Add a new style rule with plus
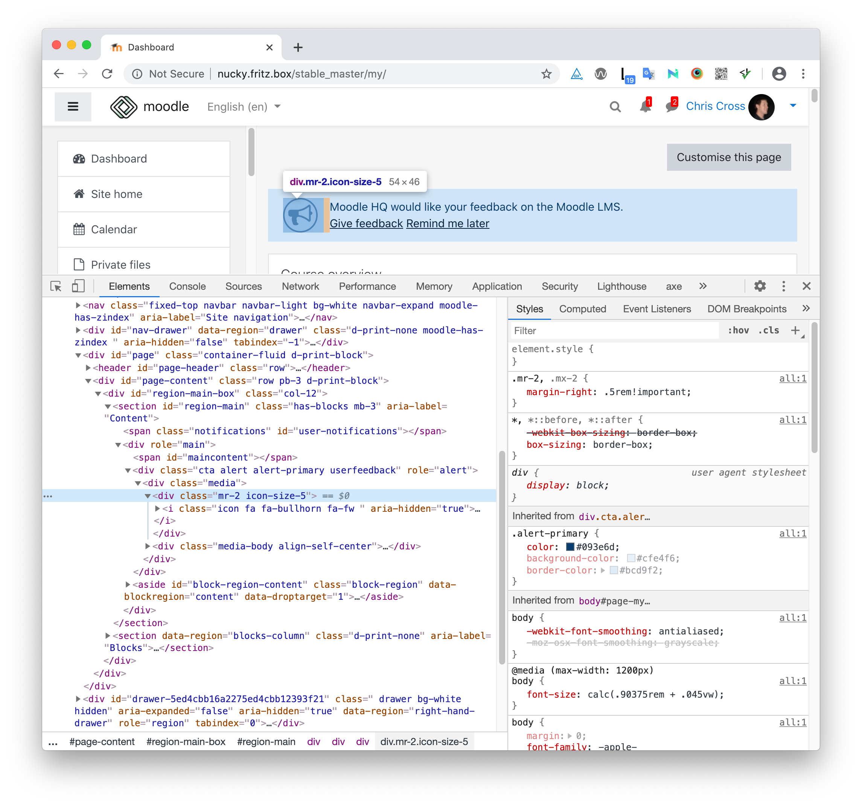This screenshot has height=806, width=862. [795, 330]
